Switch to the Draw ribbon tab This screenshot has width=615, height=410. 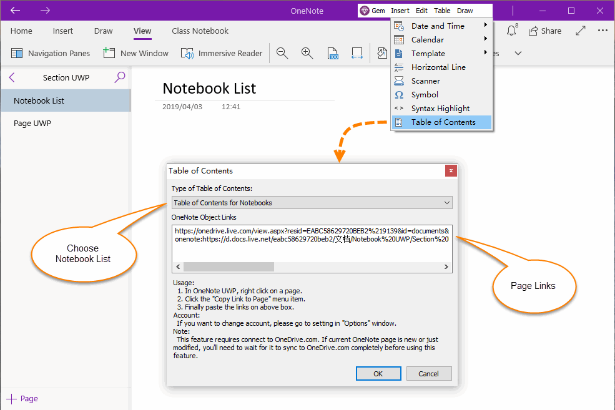point(103,31)
